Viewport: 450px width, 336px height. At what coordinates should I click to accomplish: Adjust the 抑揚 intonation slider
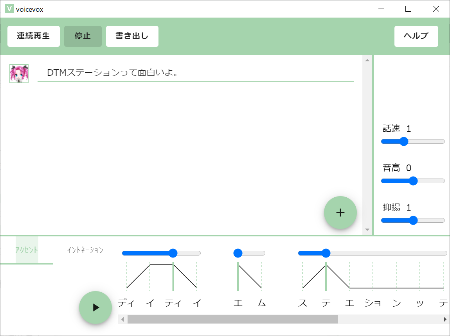(413, 220)
